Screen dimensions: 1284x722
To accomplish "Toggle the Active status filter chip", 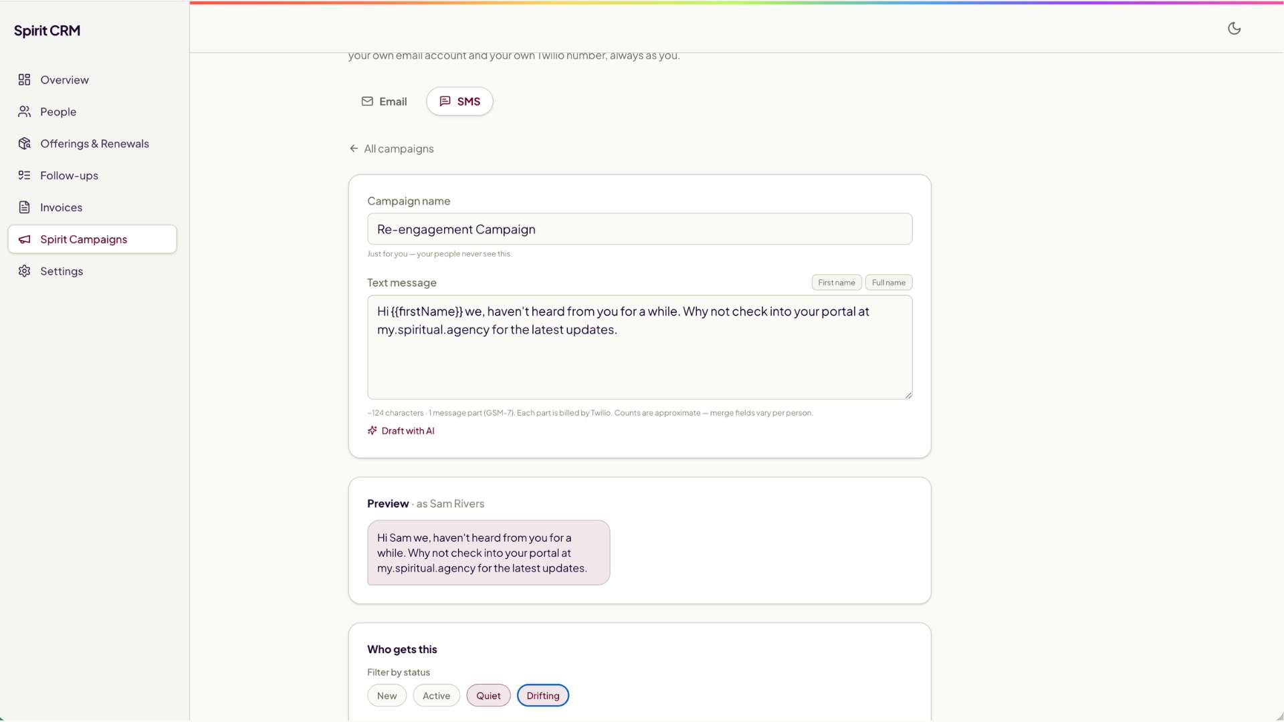I will coord(436,695).
